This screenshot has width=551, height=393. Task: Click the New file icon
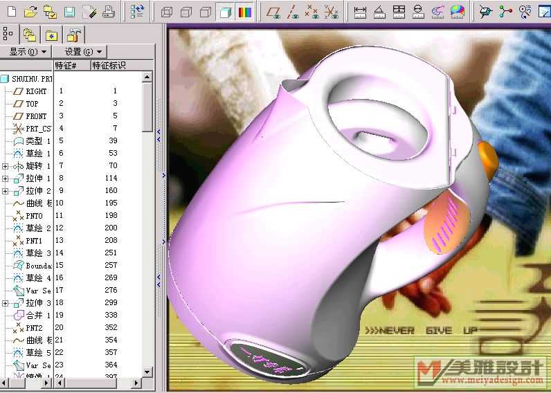point(11,11)
